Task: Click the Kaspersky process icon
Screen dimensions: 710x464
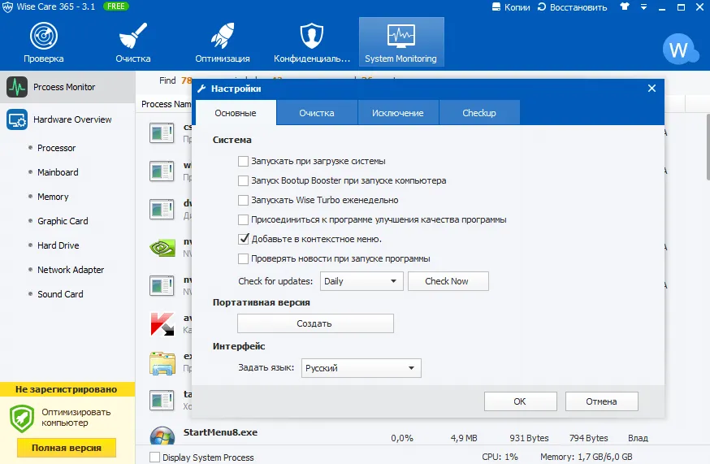Action: click(162, 324)
